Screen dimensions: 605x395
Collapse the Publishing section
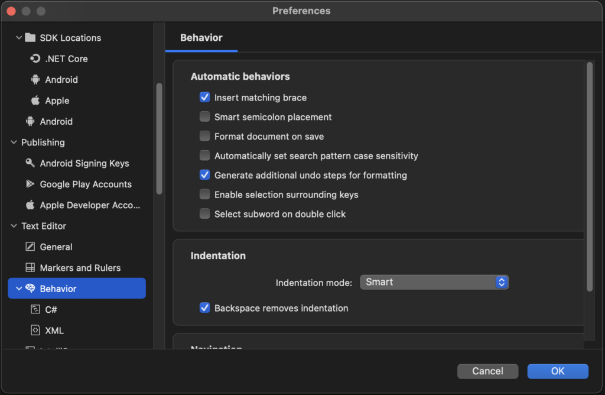pos(13,143)
